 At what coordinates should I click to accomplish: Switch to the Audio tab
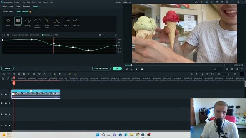(11, 7)
